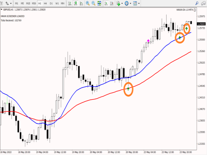
Task: Click the GBPUSD,H1 symbol title
Action: click(8, 10)
